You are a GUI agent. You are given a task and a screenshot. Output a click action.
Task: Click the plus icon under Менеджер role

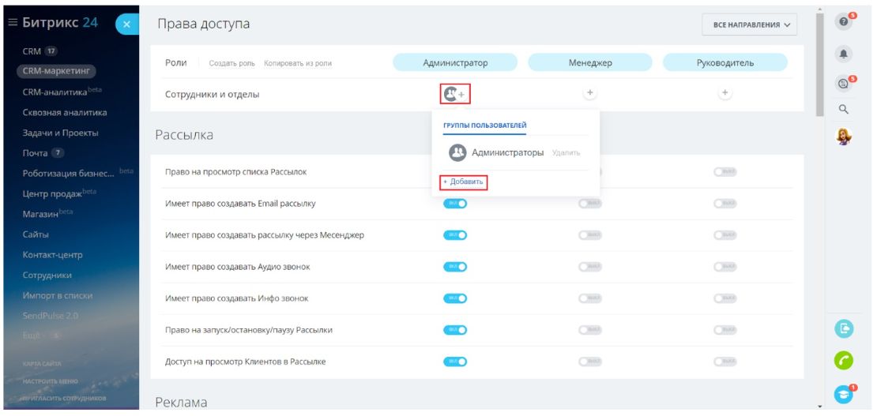coord(589,93)
